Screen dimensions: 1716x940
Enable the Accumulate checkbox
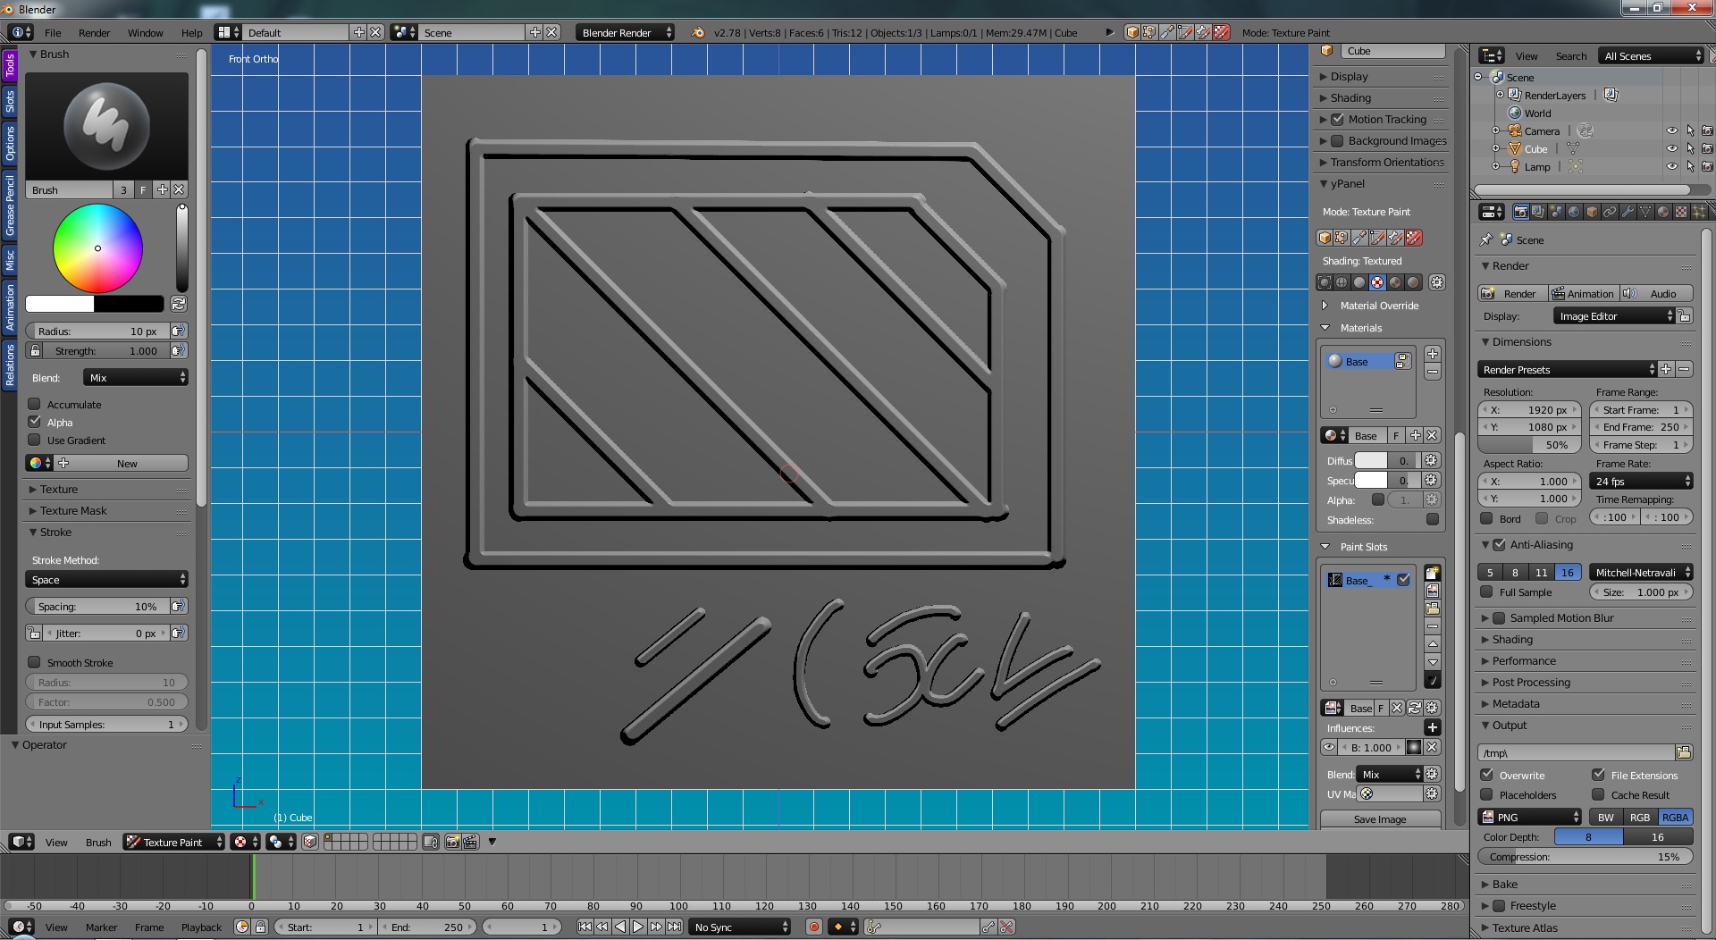35,404
